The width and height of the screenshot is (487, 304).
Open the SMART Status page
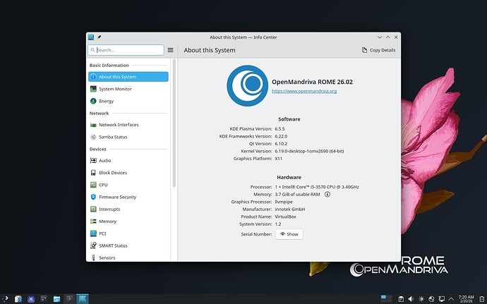pos(113,245)
